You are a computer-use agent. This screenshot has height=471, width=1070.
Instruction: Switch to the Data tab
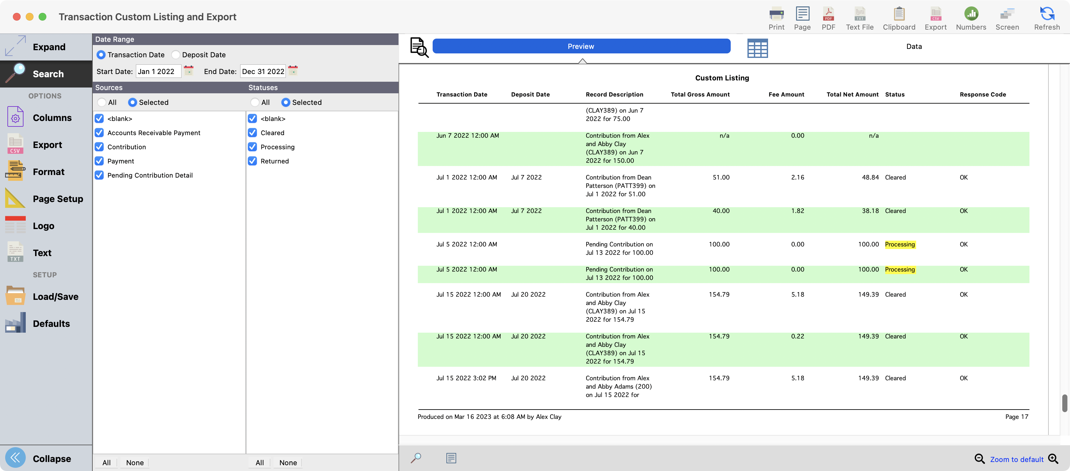click(914, 46)
